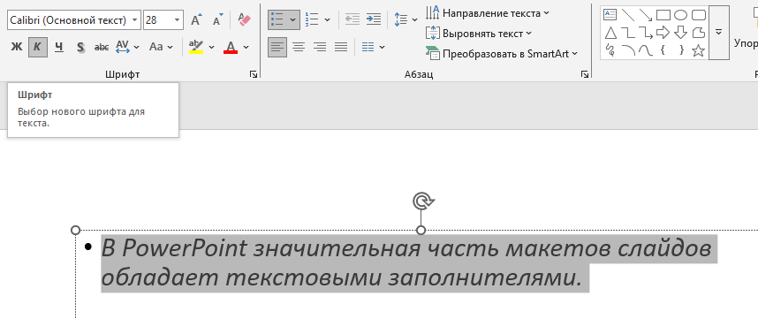Turn off italic formatting (К)
The height and width of the screenshot is (319, 758).
[38, 47]
